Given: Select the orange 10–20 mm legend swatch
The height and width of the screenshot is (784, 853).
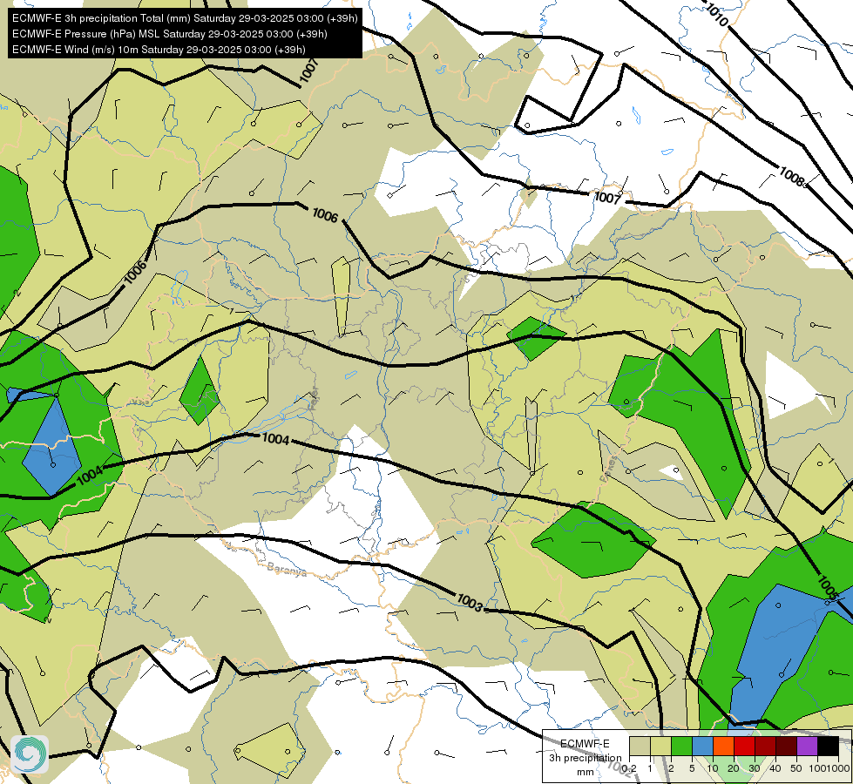Looking at the screenshot, I should pos(723,746).
